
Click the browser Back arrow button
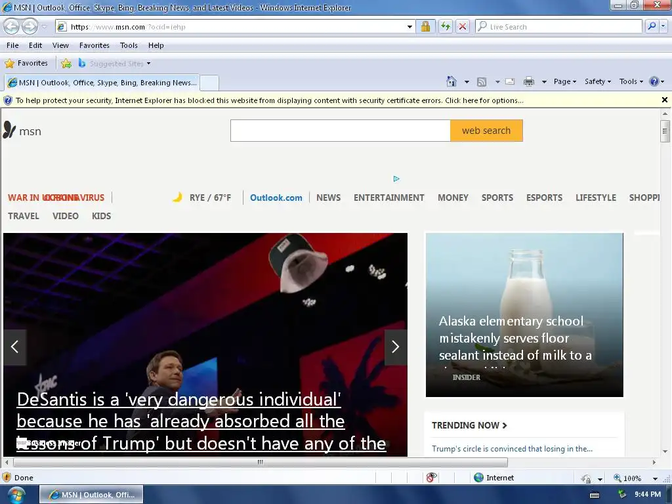(12, 26)
